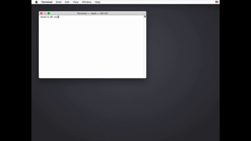
Task: Click the Terminal window title text
Action: (x=93, y=13)
